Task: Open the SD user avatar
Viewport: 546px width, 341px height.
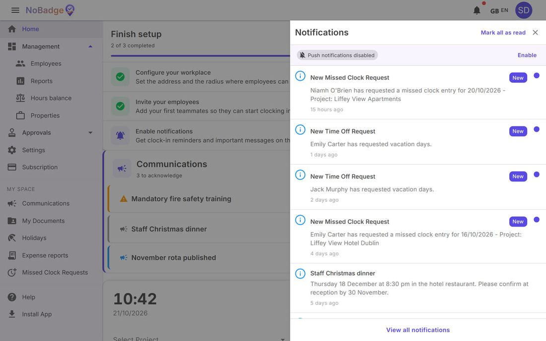Action: pyautogui.click(x=523, y=10)
